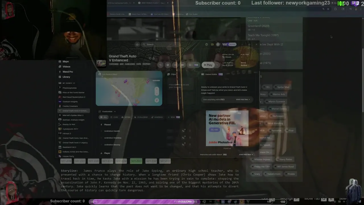Click the Unlimited Stamina mod label
Image resolution: width=364 pixels, height=205 pixels.
(113, 138)
